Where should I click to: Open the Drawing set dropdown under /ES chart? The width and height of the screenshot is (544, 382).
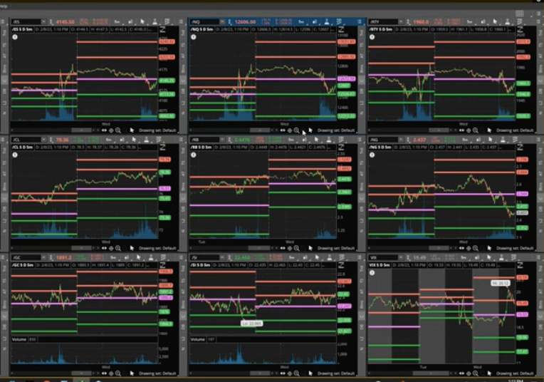tap(157, 130)
